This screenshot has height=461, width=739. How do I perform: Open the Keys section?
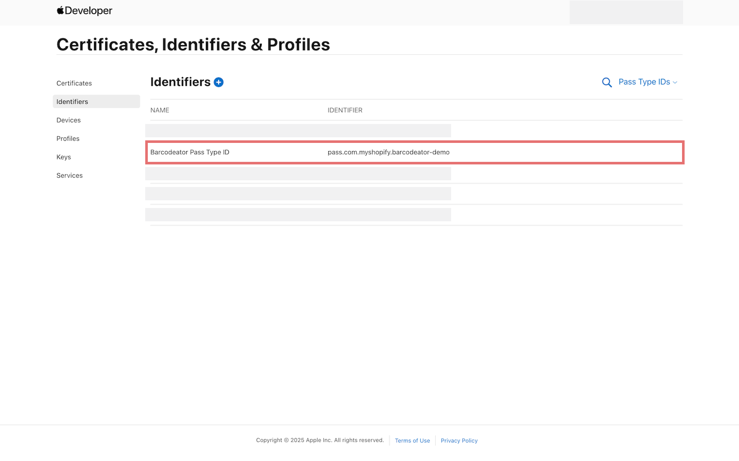coord(63,157)
